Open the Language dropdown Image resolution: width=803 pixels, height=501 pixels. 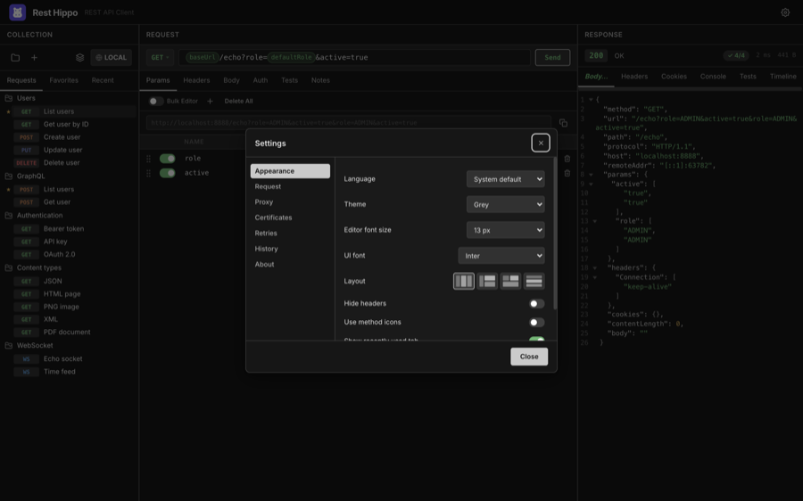pyautogui.click(x=506, y=179)
